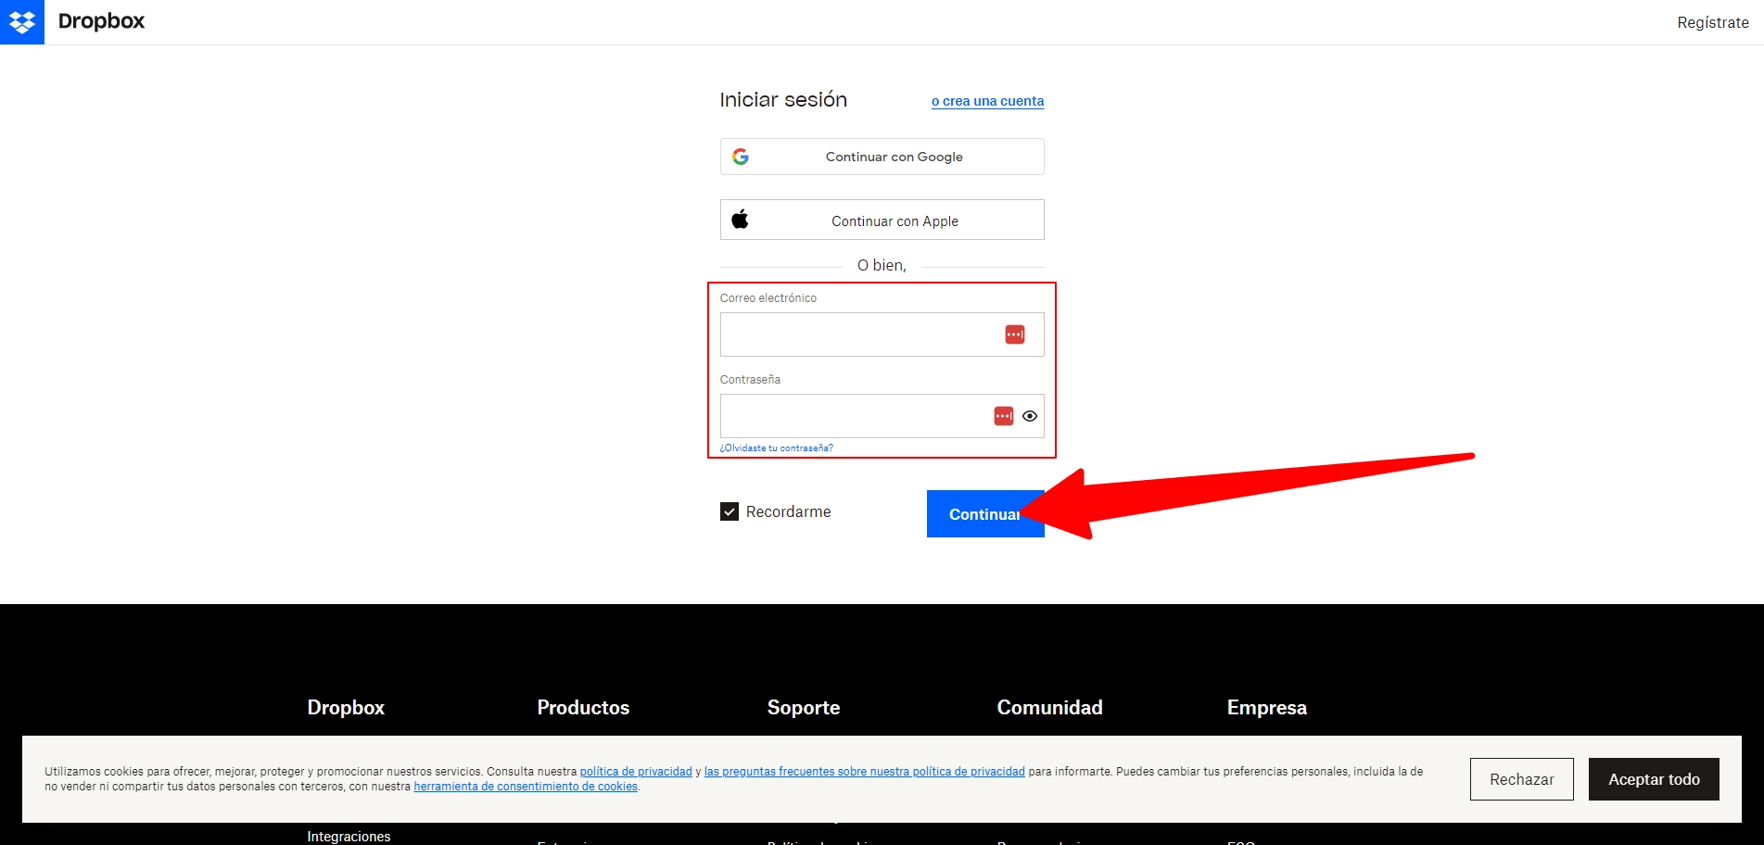Open the password manager icon in password field

pyautogui.click(x=1002, y=415)
